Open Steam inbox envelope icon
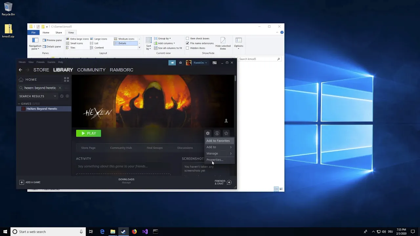This screenshot has height=236, width=420. tap(180, 63)
